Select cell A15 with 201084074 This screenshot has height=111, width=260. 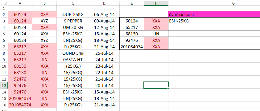pyautogui.click(x=20, y=98)
